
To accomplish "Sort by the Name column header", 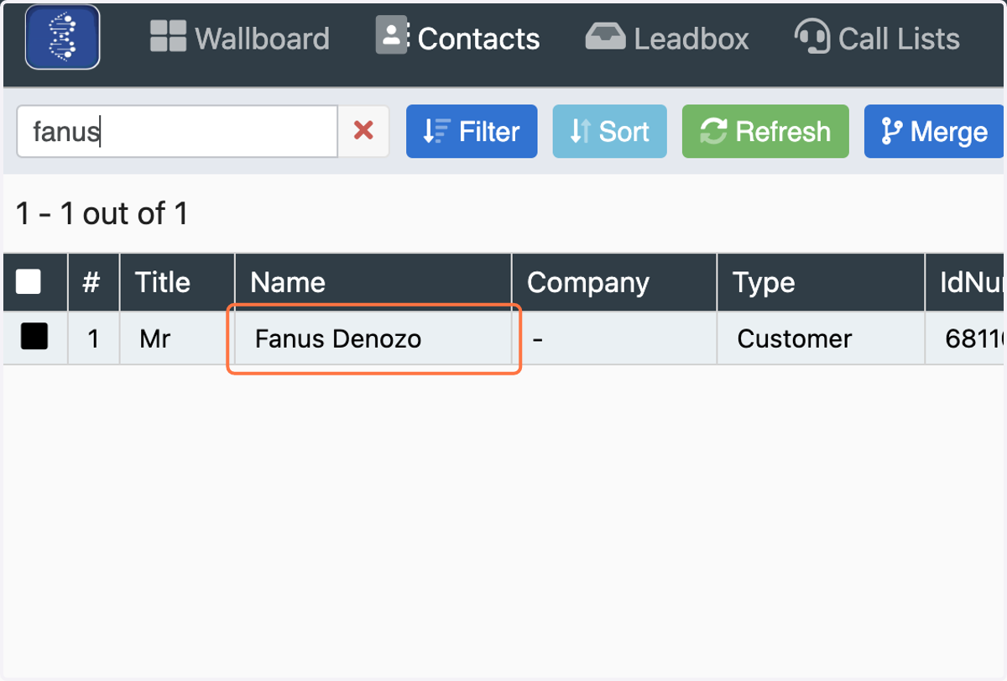I will 373,282.
